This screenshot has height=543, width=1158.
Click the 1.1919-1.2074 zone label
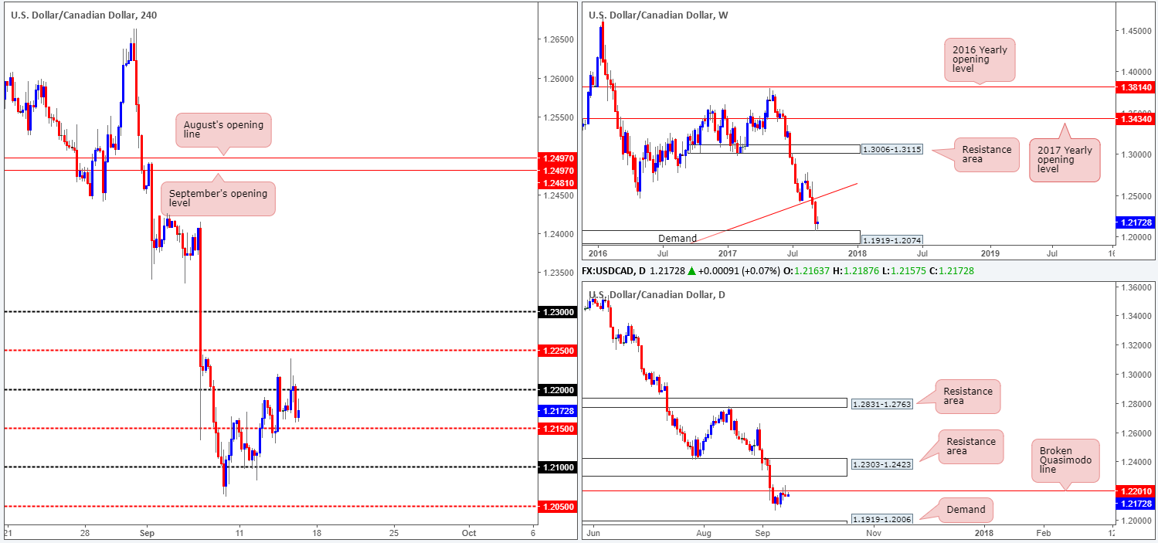(x=892, y=240)
